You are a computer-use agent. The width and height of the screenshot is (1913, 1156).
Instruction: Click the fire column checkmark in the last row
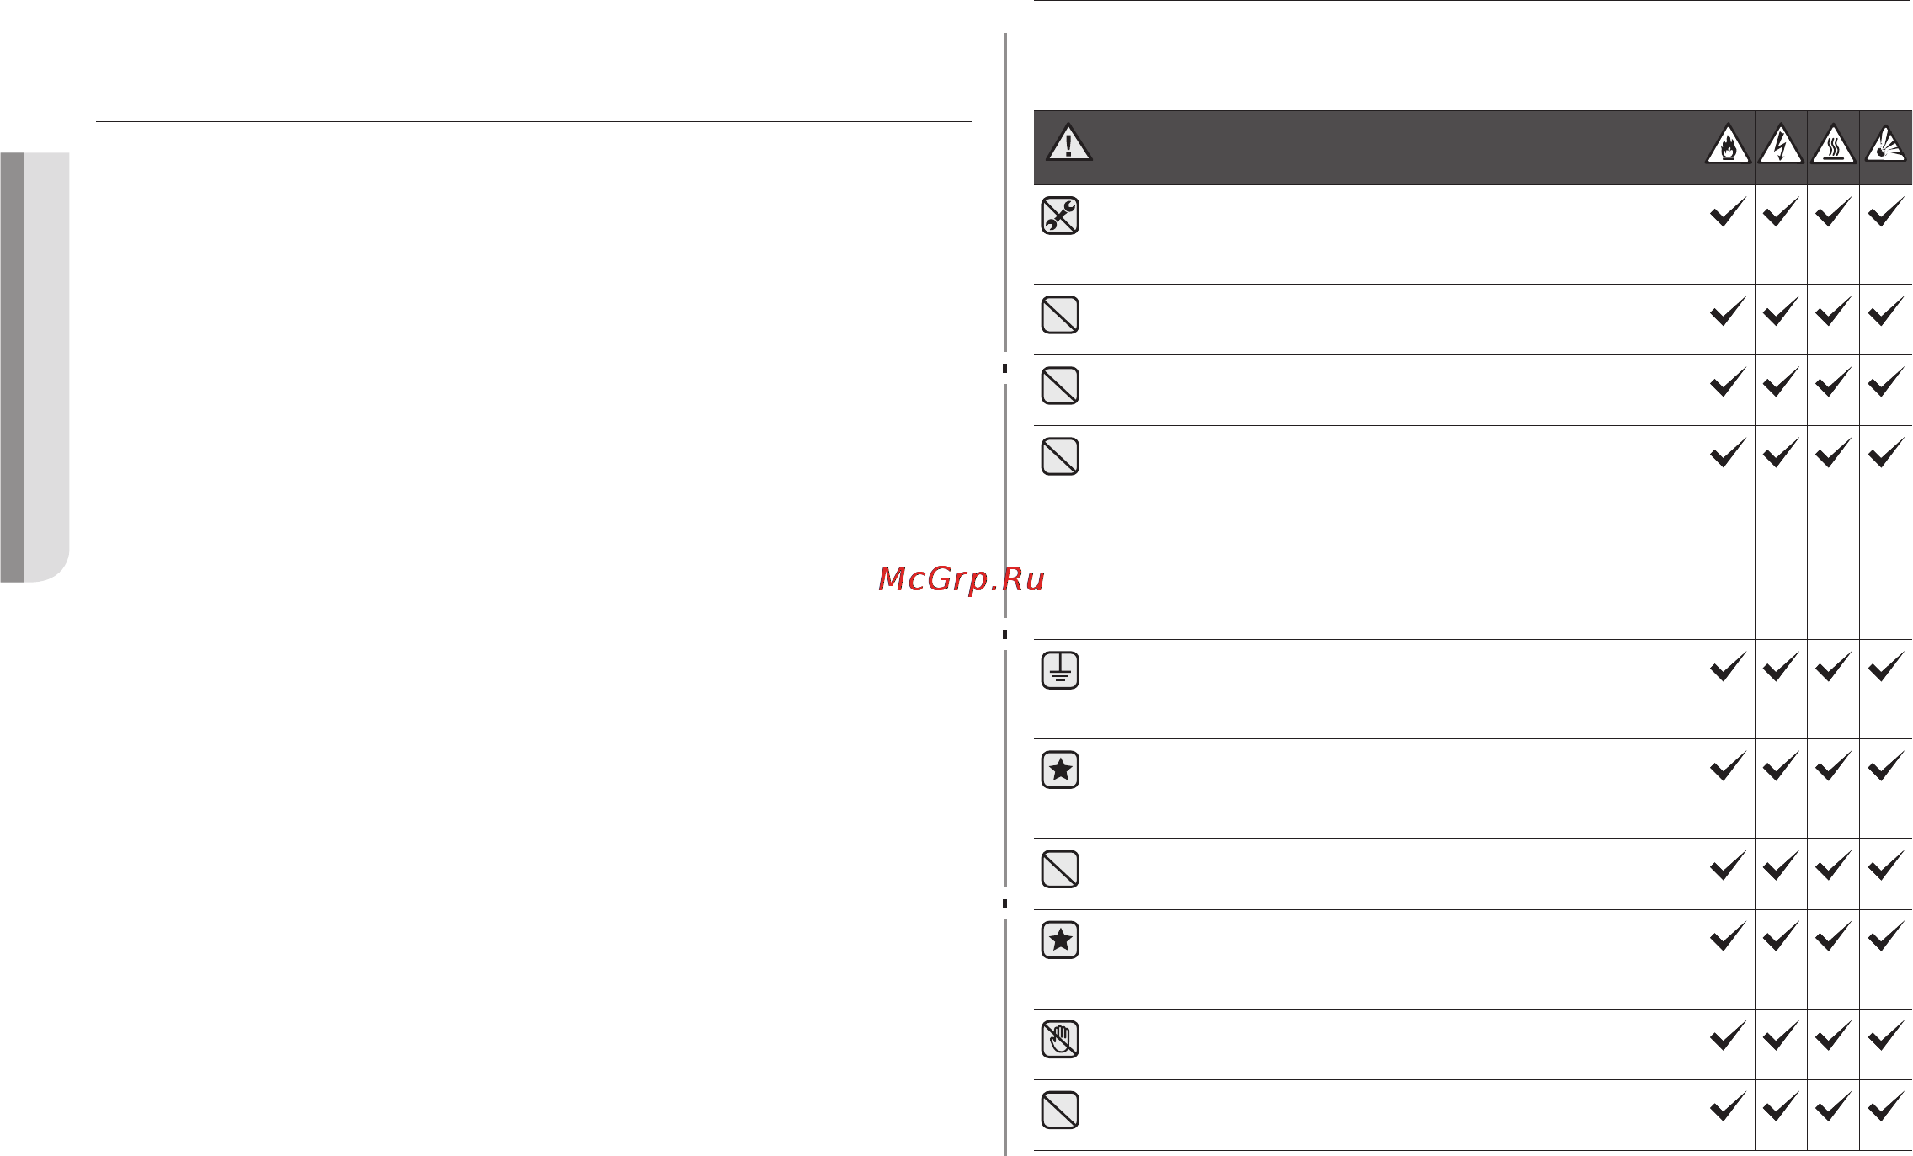1728,1105
